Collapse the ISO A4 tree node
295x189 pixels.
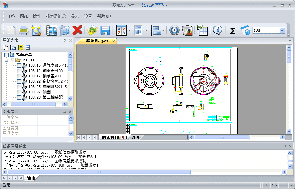click(6, 60)
